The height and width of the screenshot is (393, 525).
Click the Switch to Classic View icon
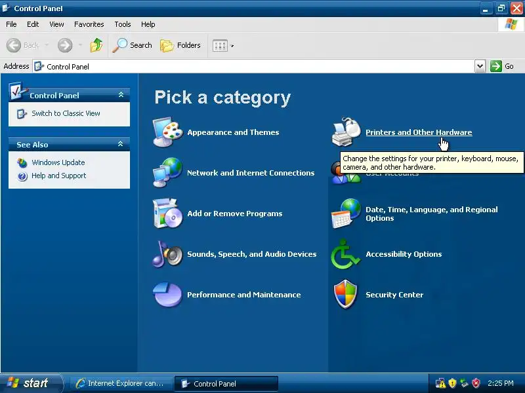pos(22,113)
